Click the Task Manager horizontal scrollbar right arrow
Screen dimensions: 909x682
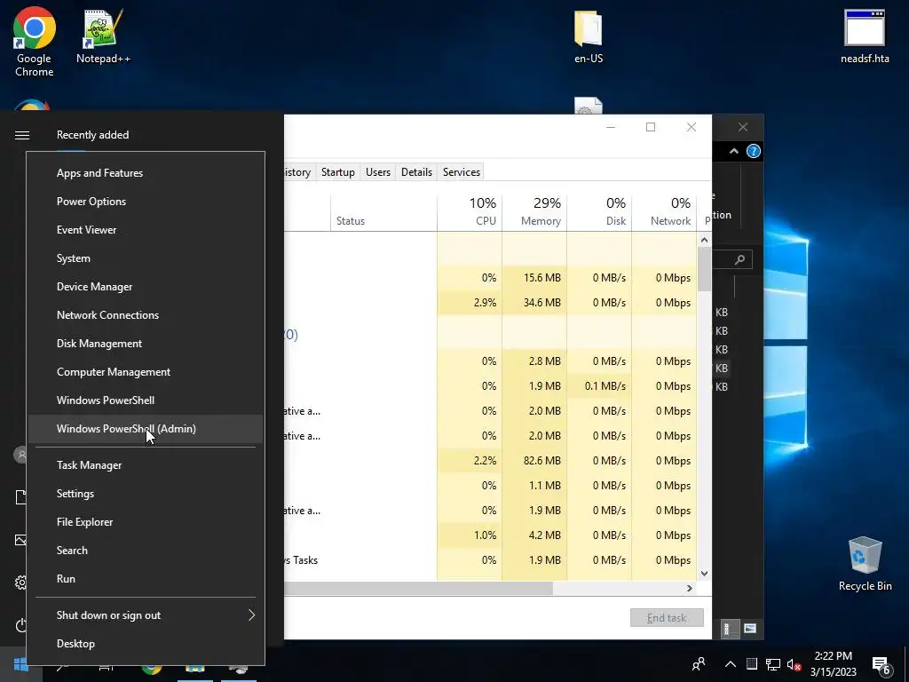pos(689,588)
